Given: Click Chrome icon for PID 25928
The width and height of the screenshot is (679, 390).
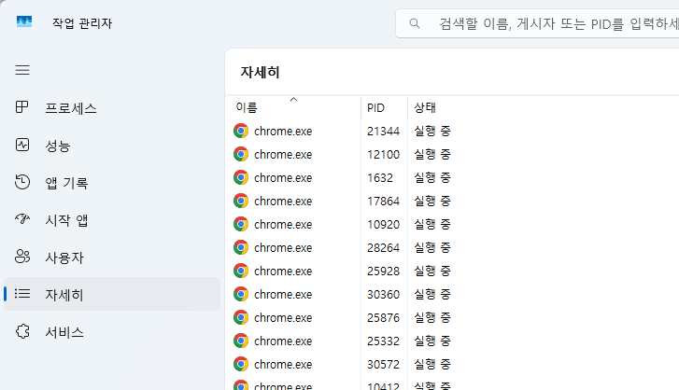Looking at the screenshot, I should [241, 271].
